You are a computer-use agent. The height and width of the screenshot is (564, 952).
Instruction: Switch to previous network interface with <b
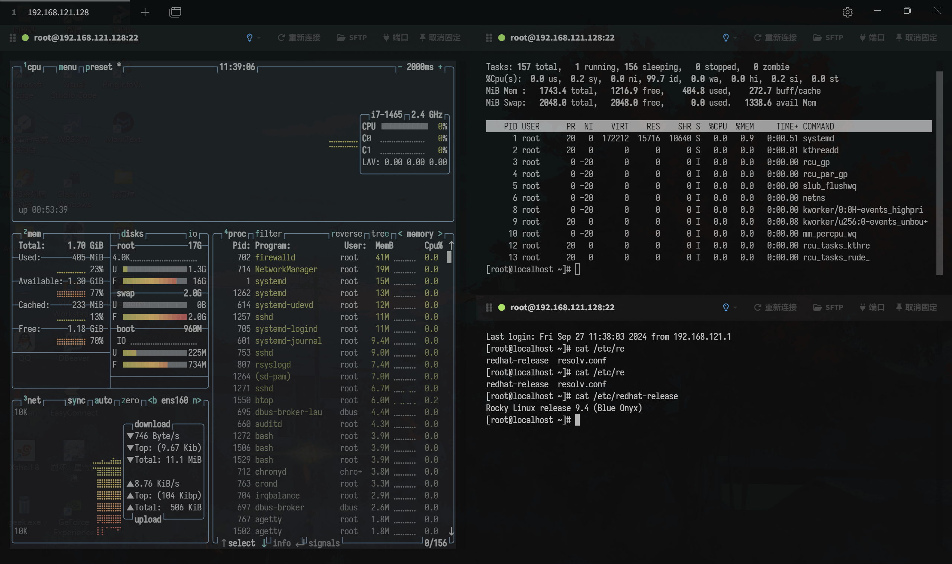pyautogui.click(x=152, y=400)
